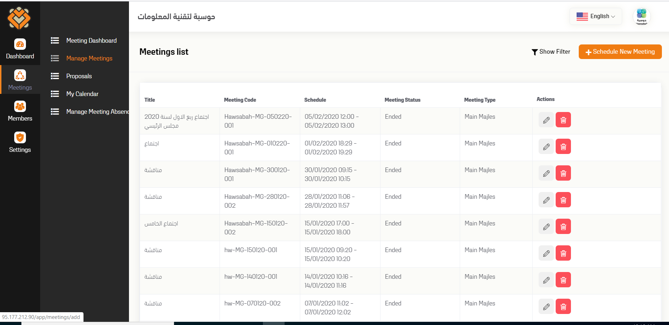Edit meeting Hawsabah-MG-300120-001 with pencil icon
669x325 pixels.
[546, 173]
